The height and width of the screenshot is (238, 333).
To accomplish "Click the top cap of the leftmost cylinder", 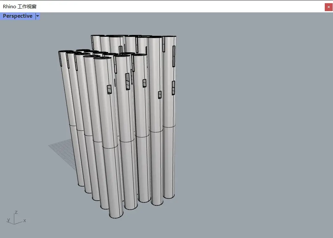I will tap(66, 51).
